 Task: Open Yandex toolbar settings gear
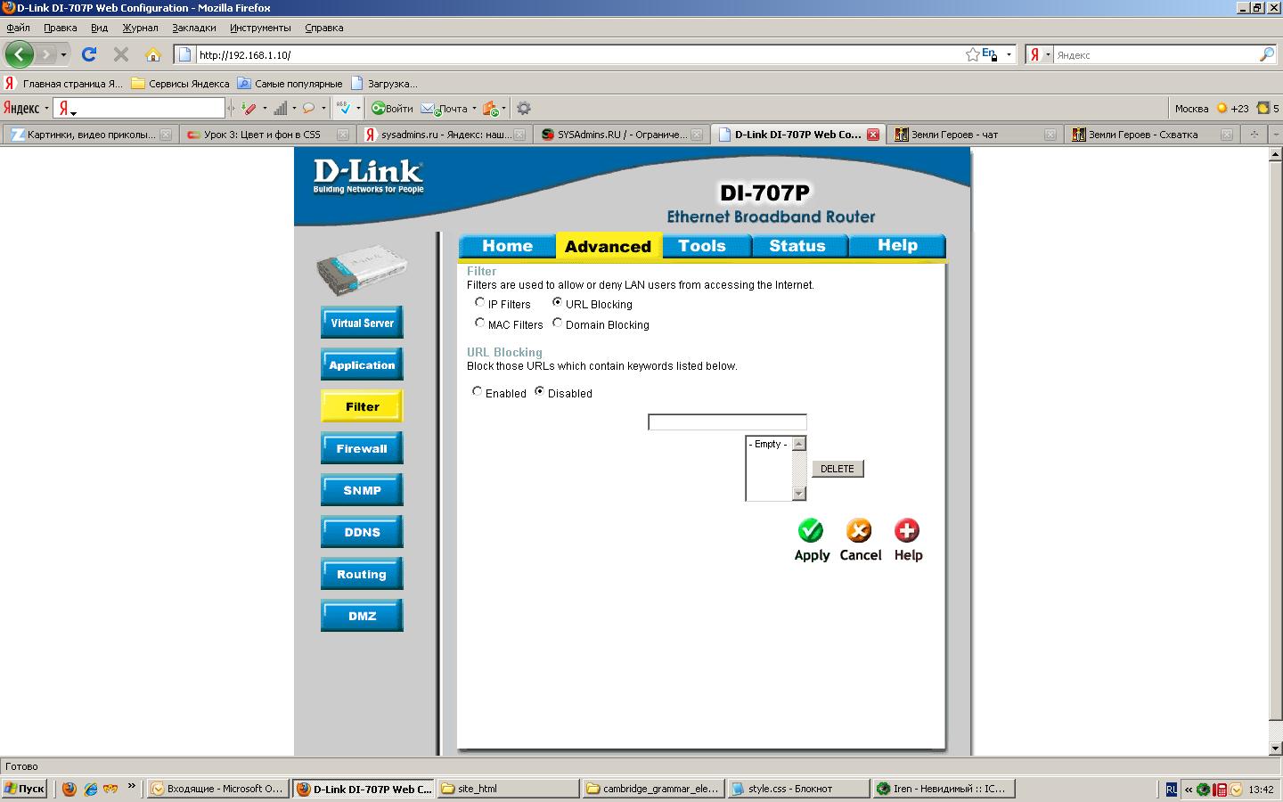pos(524,108)
